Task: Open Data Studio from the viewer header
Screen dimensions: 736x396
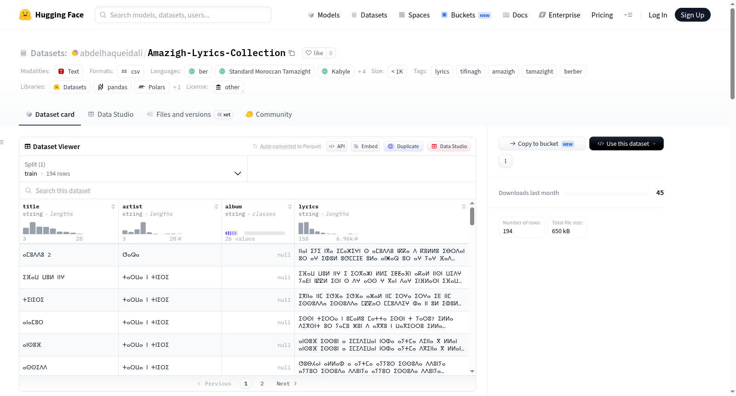Action: 449,146
